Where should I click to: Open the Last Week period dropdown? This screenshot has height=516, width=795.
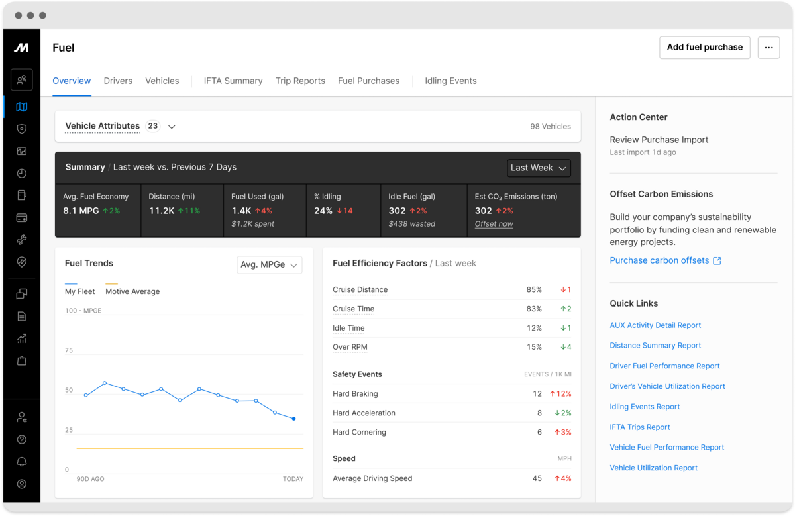click(539, 168)
